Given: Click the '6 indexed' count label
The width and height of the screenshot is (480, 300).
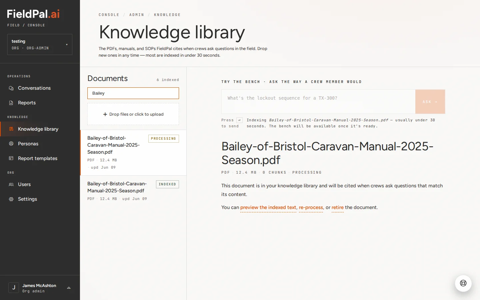Looking at the screenshot, I should [x=168, y=80].
